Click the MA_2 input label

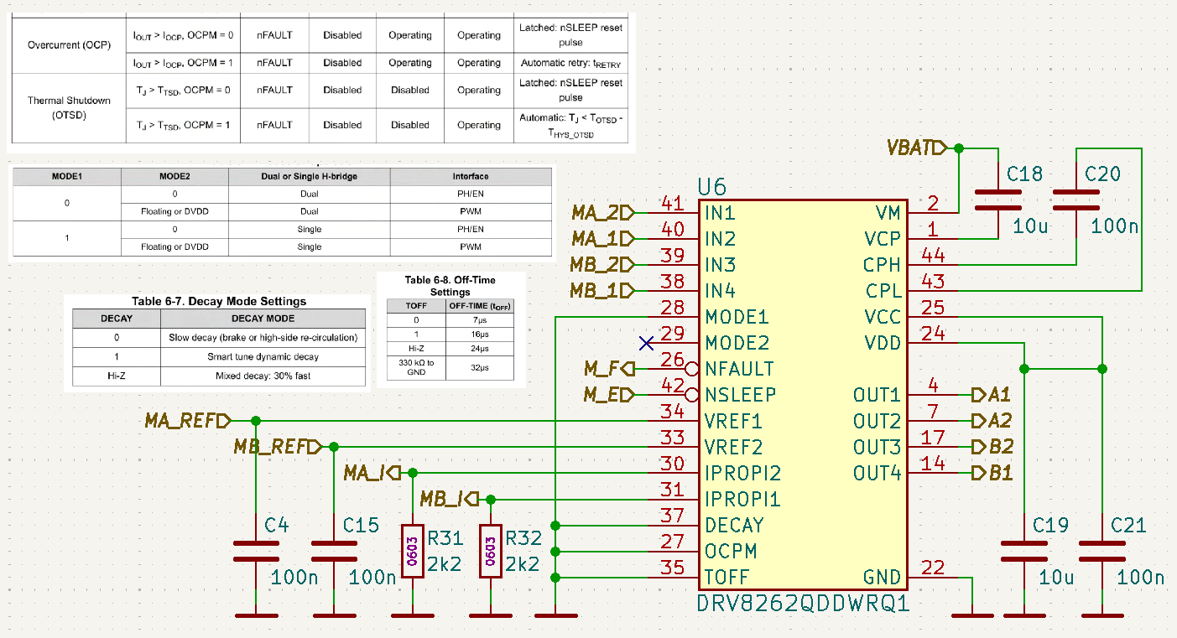(x=603, y=211)
